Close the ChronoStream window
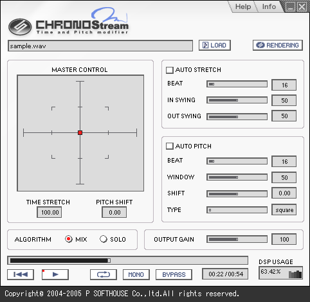The width and height of the screenshot is (310, 302). [x=302, y=7]
